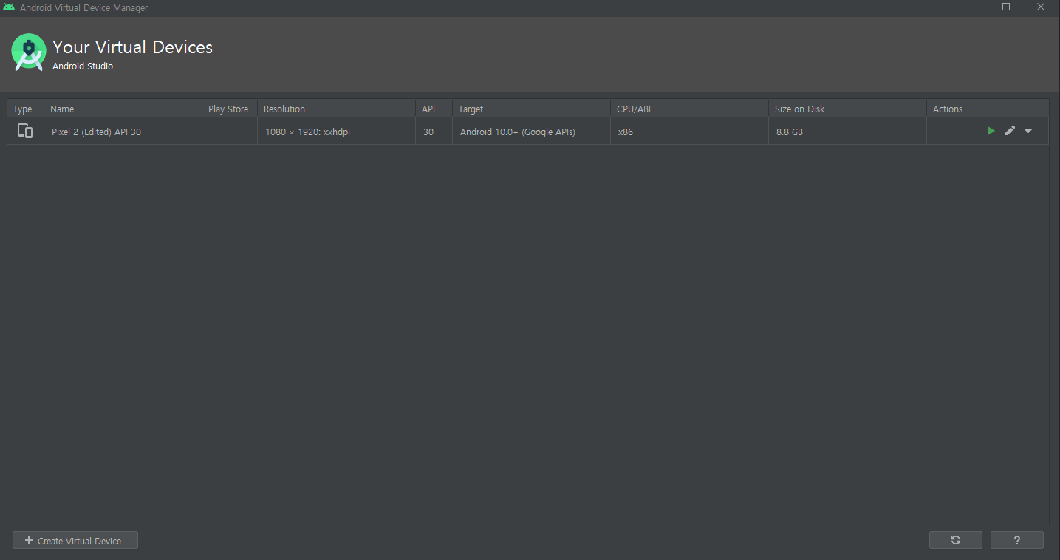Viewport: 1060px width, 560px height.
Task: Click the refresh device list button
Action: point(955,540)
